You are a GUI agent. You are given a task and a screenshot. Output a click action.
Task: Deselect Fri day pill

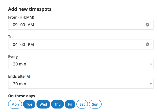click(x=70, y=104)
